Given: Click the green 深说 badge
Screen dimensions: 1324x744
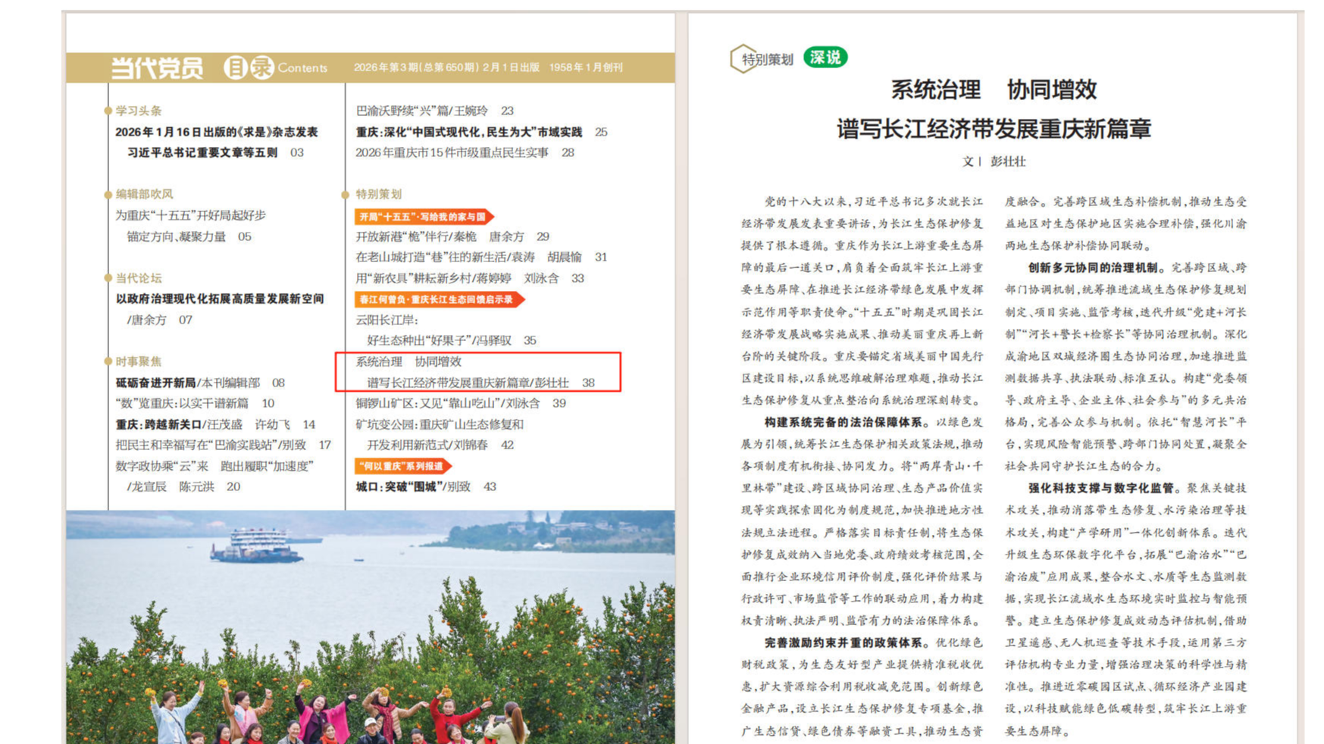Looking at the screenshot, I should tap(825, 58).
